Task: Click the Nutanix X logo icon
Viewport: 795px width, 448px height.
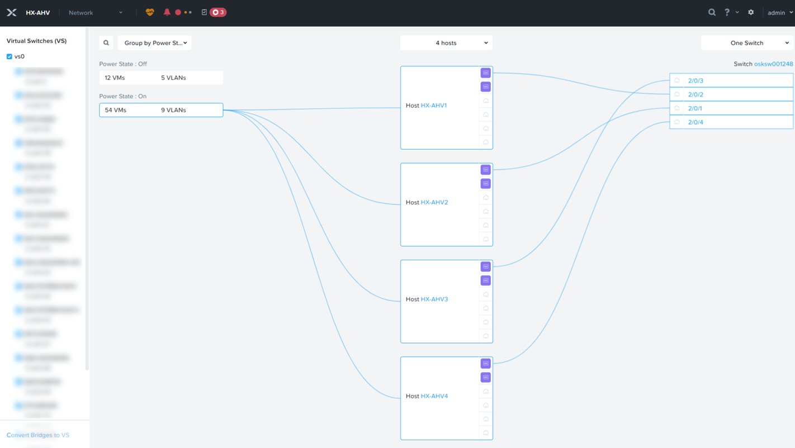Action: (x=11, y=12)
